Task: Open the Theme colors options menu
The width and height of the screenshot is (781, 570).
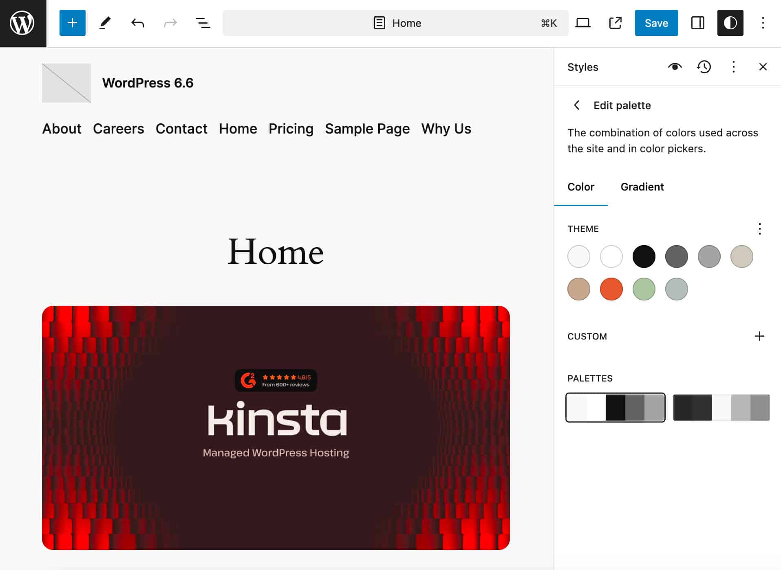Action: tap(759, 229)
